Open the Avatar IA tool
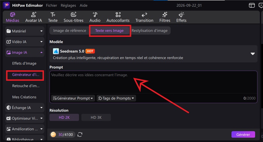Screen dimensions: 263x142 (x=34, y=17)
